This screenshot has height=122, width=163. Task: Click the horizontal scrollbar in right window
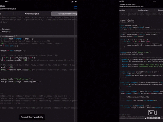point(141,118)
